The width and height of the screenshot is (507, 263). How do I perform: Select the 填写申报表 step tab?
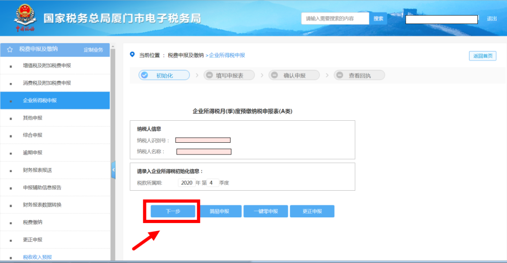[x=229, y=75]
